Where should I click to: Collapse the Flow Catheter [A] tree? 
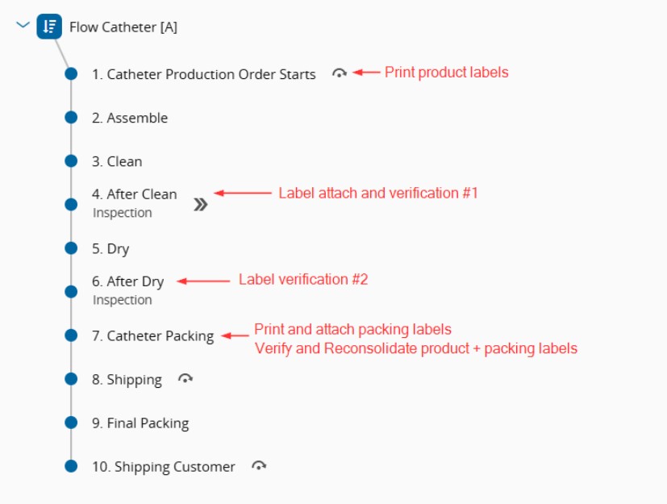pos(23,26)
